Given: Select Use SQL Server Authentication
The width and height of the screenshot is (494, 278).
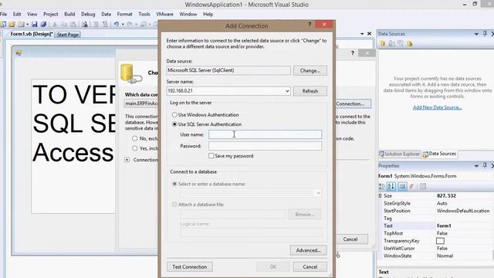Looking at the screenshot, I should [x=174, y=124].
